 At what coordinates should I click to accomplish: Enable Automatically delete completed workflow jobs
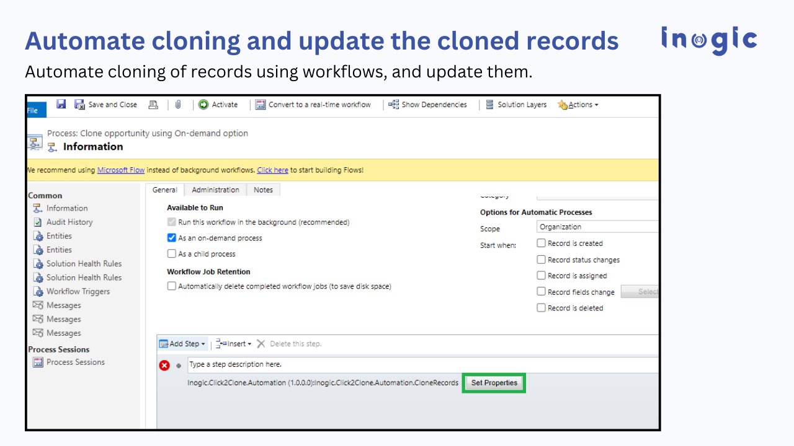pyautogui.click(x=172, y=286)
